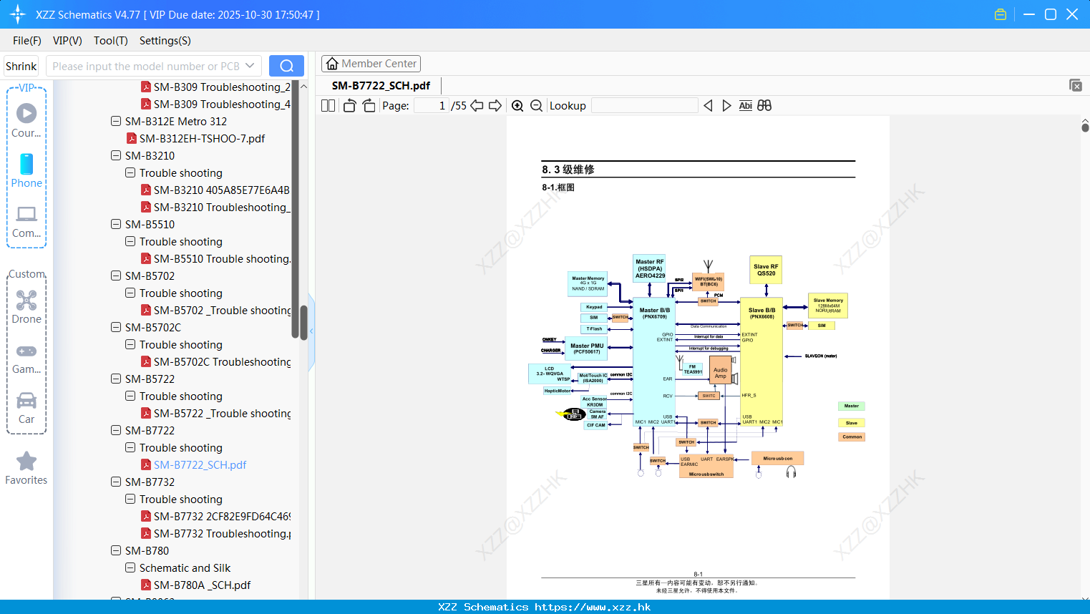1090x614 pixels.
Task: Collapse the SM-B312E Metro 312 node
Action: 116,121
